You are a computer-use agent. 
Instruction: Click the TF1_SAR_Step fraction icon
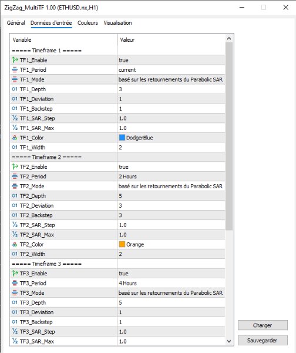[15, 118]
